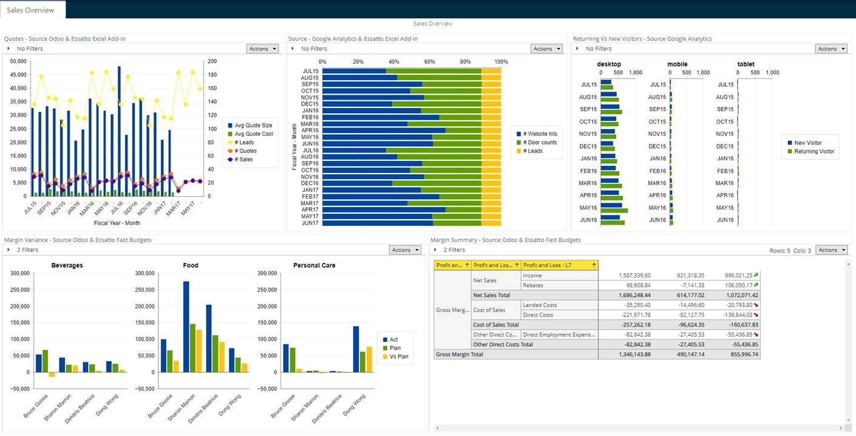Click the blue JUN17 bar segment in Source chart
The width and height of the screenshot is (856, 436).
pos(377,223)
